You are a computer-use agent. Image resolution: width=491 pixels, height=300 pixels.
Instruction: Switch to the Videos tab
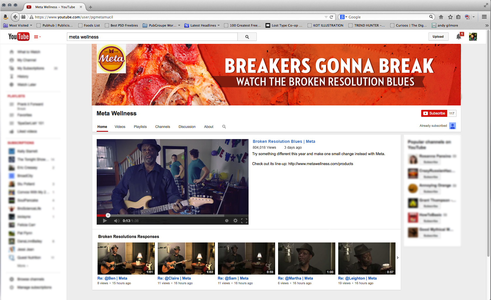coord(120,127)
